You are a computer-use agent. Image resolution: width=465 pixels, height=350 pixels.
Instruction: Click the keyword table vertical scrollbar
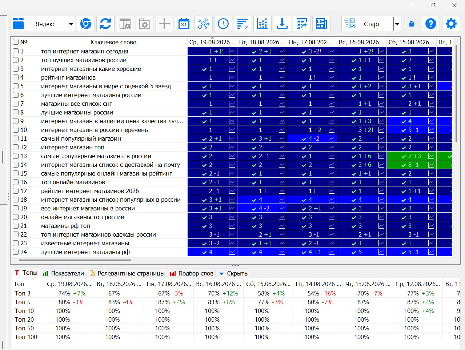[x=456, y=93]
